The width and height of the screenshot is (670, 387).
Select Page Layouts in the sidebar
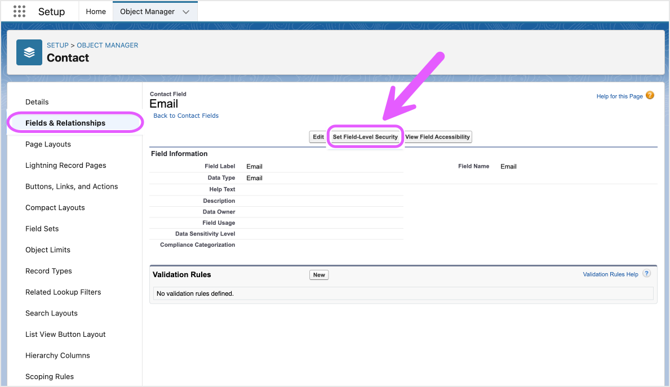pyautogui.click(x=48, y=144)
